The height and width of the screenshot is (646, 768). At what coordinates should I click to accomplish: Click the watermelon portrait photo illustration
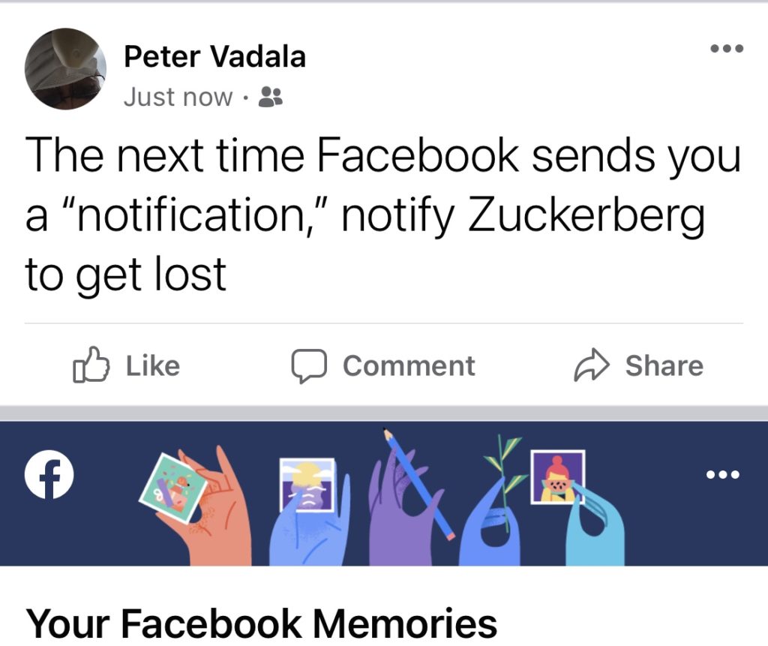tap(557, 477)
